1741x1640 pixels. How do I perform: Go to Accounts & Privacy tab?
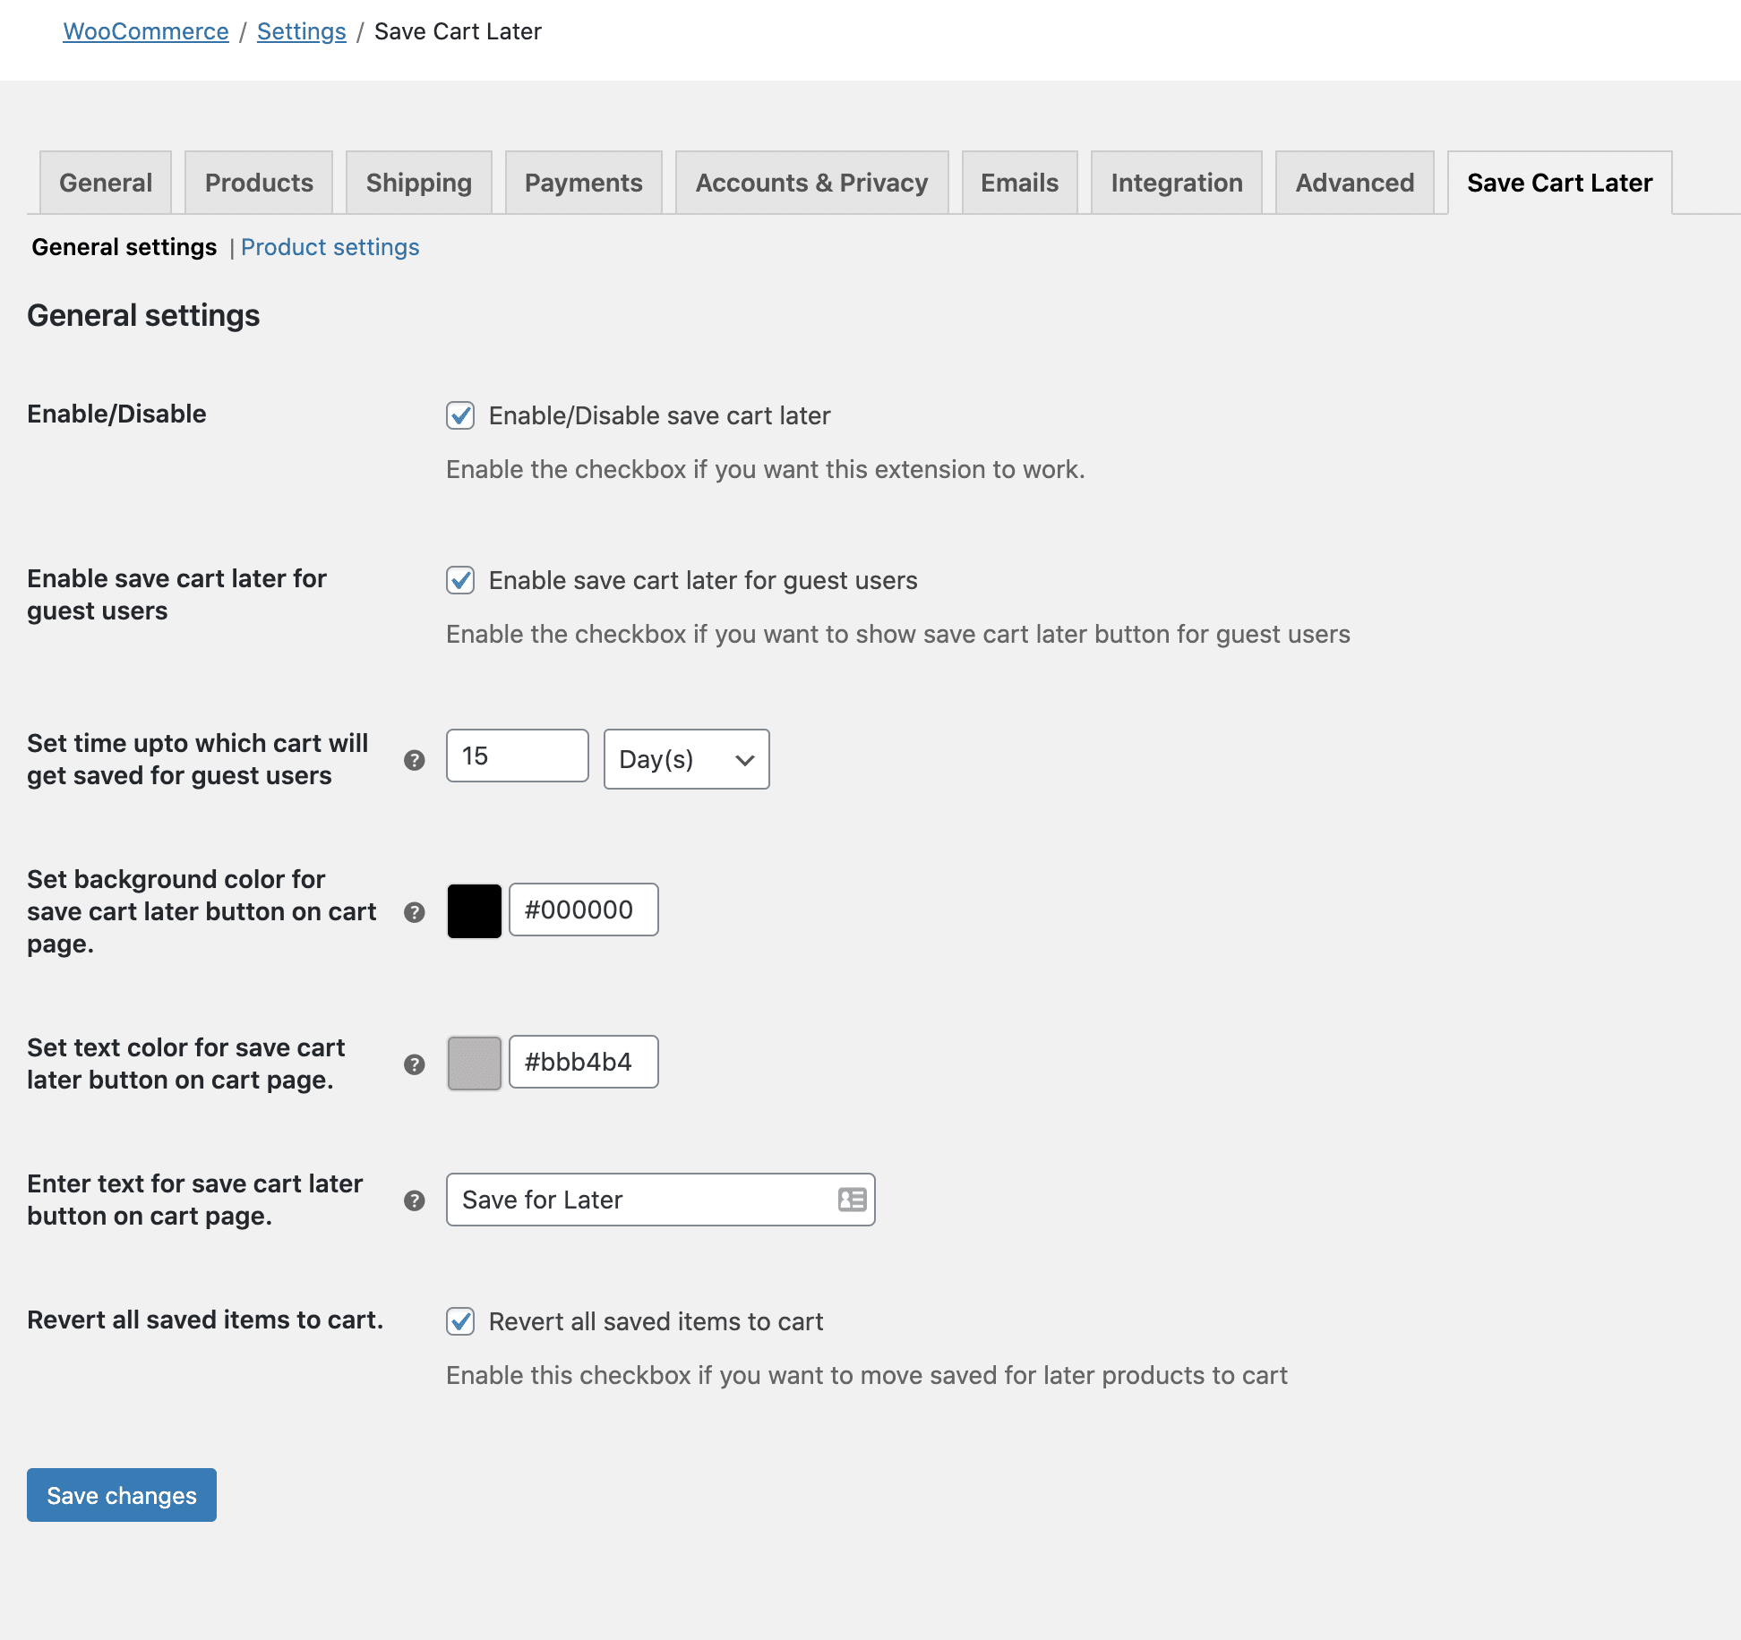(811, 183)
